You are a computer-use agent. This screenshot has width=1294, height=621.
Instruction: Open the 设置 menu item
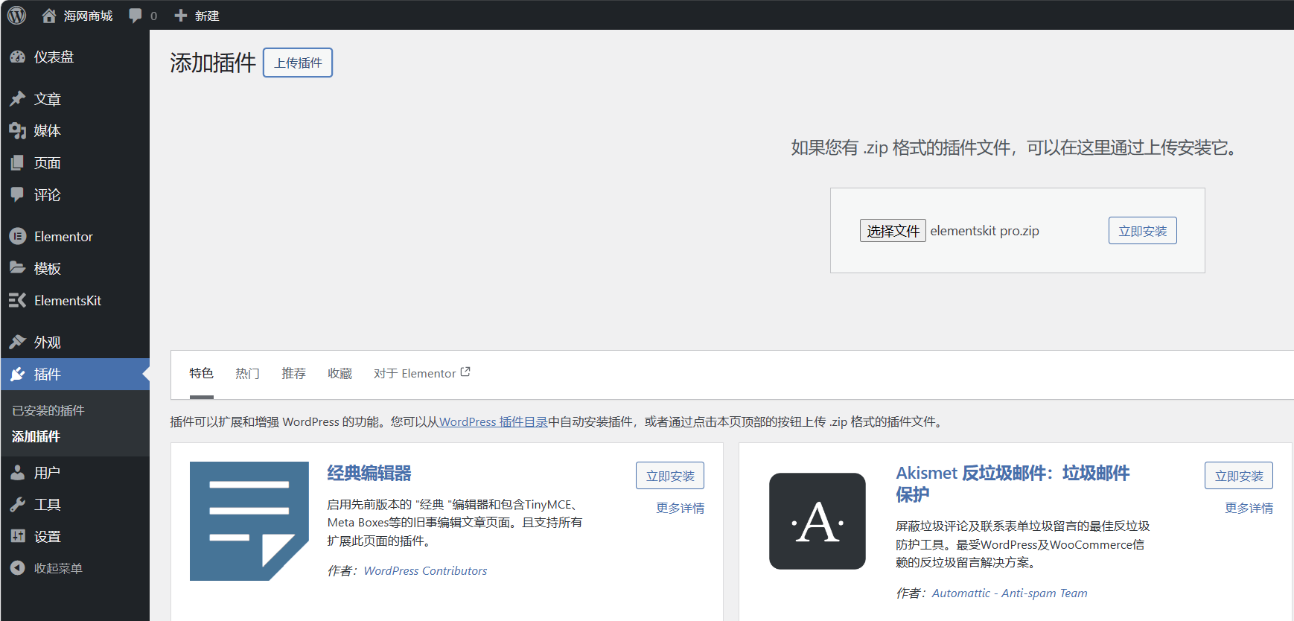74,536
